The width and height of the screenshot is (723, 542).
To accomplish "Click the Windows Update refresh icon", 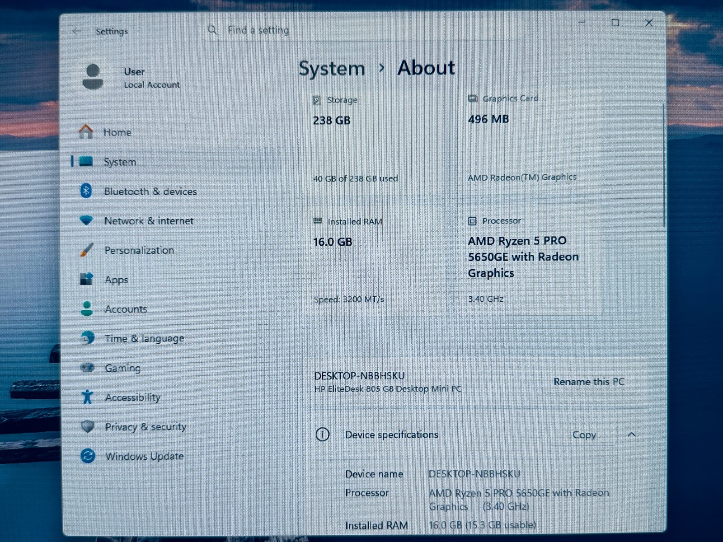I will pos(88,456).
